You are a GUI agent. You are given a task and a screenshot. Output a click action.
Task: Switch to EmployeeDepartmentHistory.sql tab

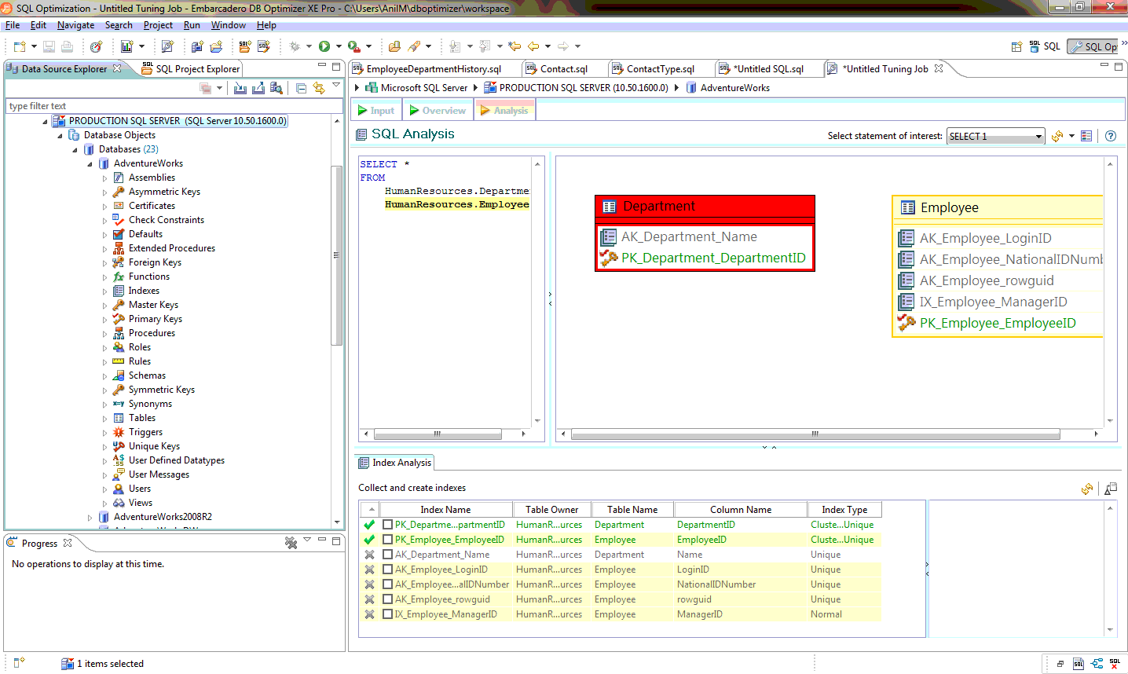427,69
